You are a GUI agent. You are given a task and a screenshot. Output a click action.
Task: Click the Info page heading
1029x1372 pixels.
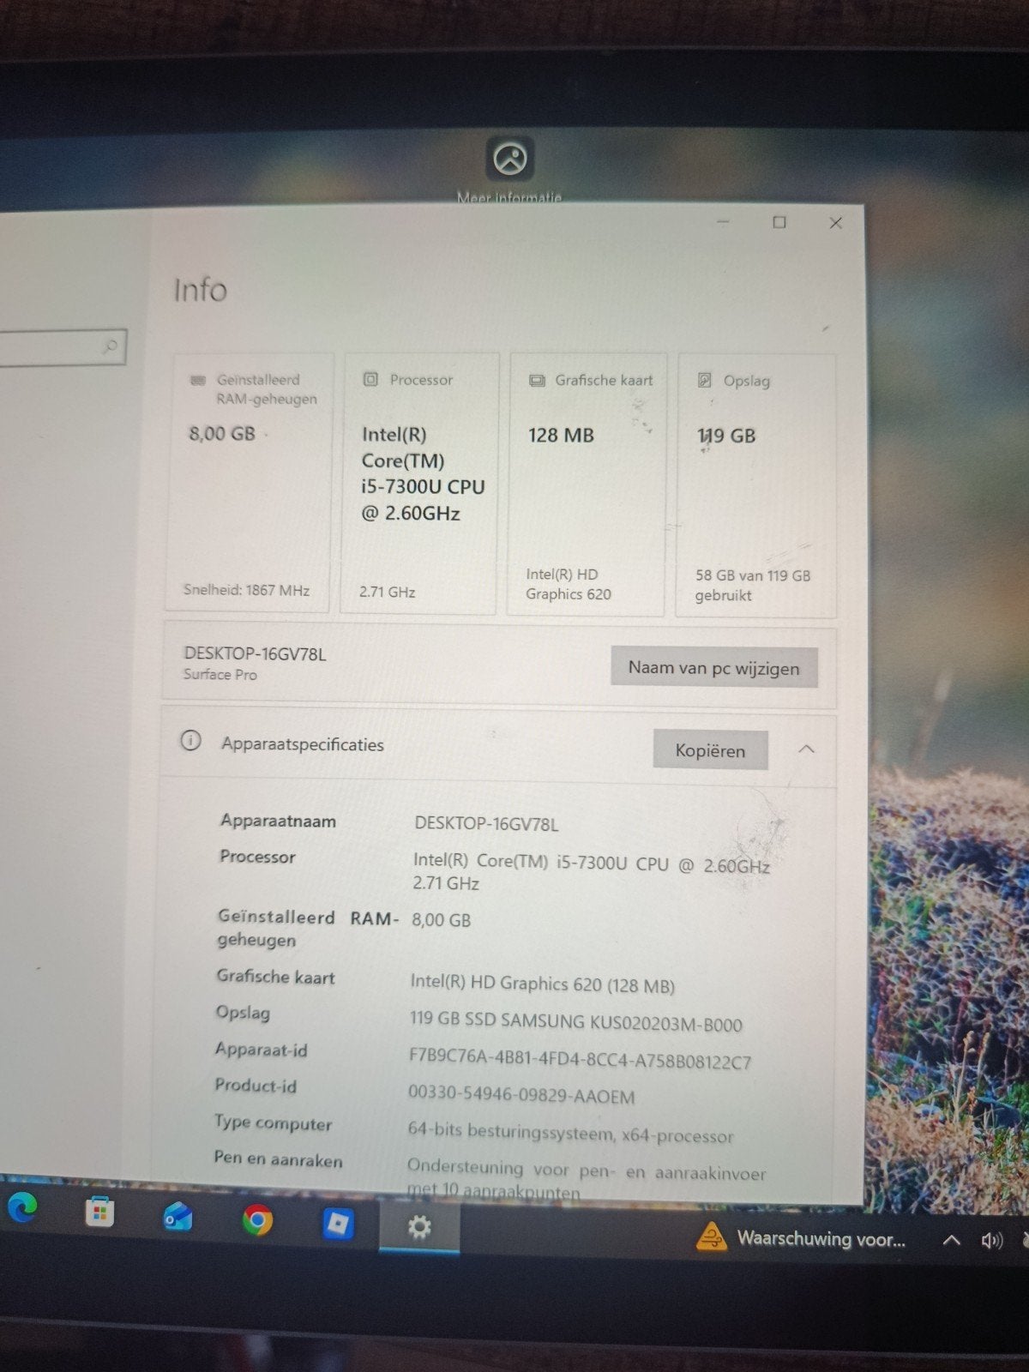[x=201, y=290]
